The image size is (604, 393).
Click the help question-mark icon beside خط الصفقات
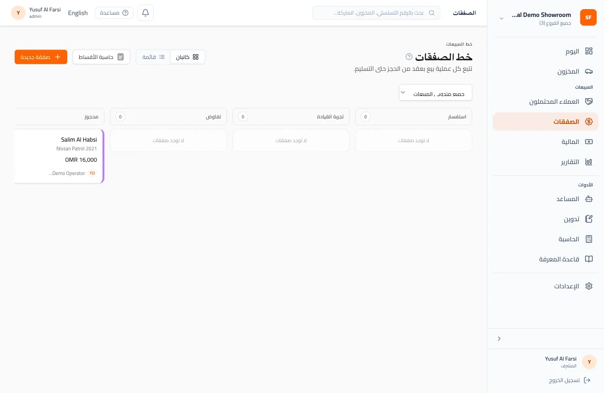click(409, 57)
